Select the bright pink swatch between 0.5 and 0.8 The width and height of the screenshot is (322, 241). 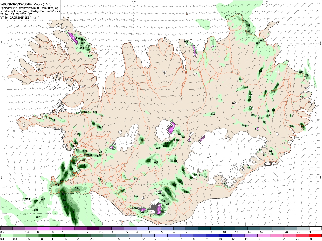(43, 228)
